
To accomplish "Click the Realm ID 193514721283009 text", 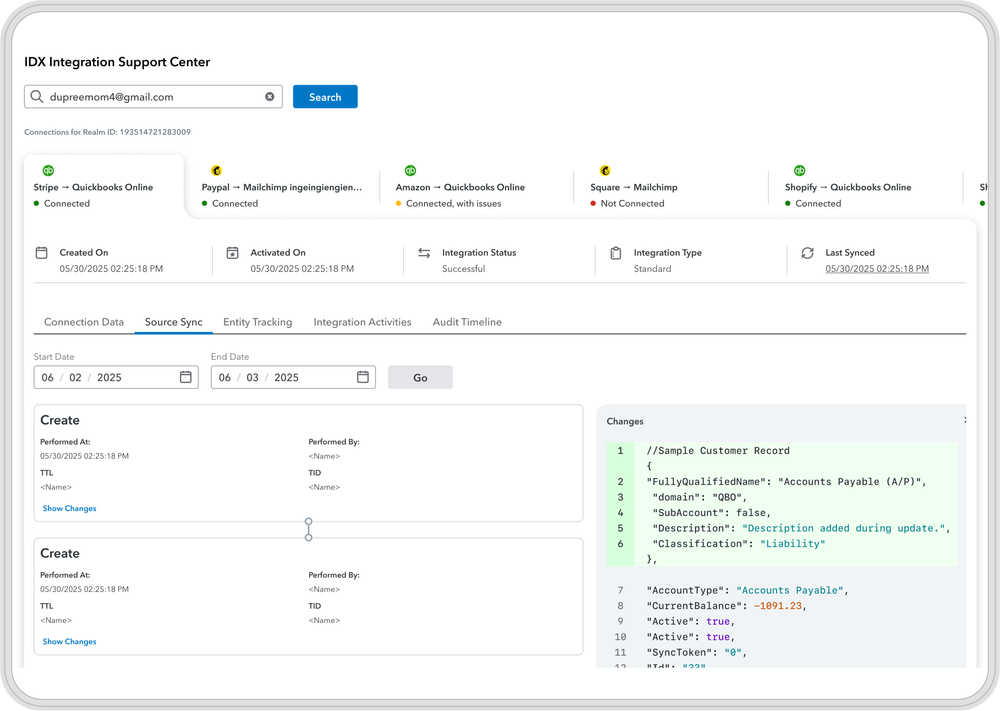I will click(x=155, y=132).
